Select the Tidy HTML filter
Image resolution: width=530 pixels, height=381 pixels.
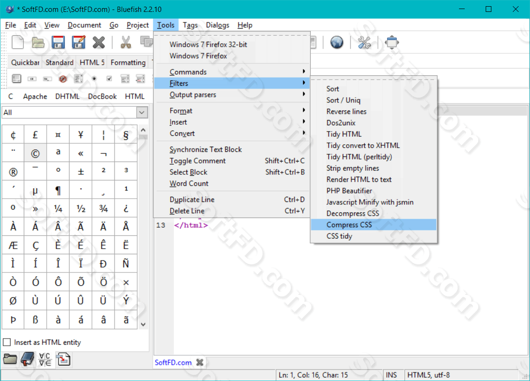[374, 134]
